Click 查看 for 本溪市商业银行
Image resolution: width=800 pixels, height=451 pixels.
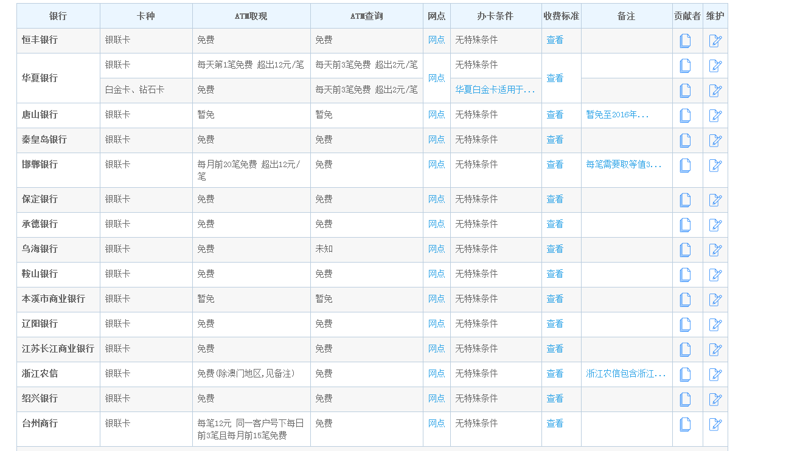[555, 298]
